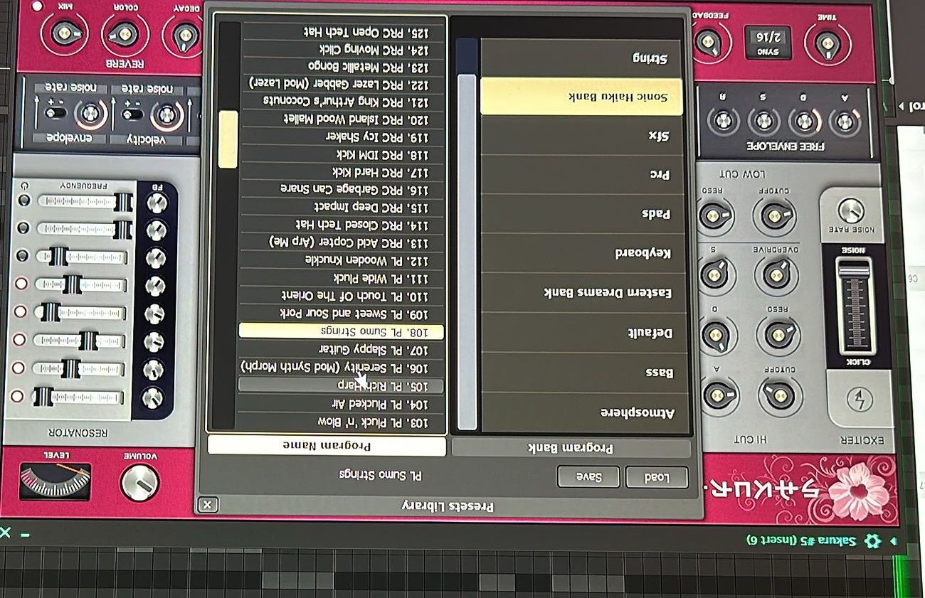Select preset 105, PL Rich Harp
This screenshot has width=925, height=598.
pos(340,385)
